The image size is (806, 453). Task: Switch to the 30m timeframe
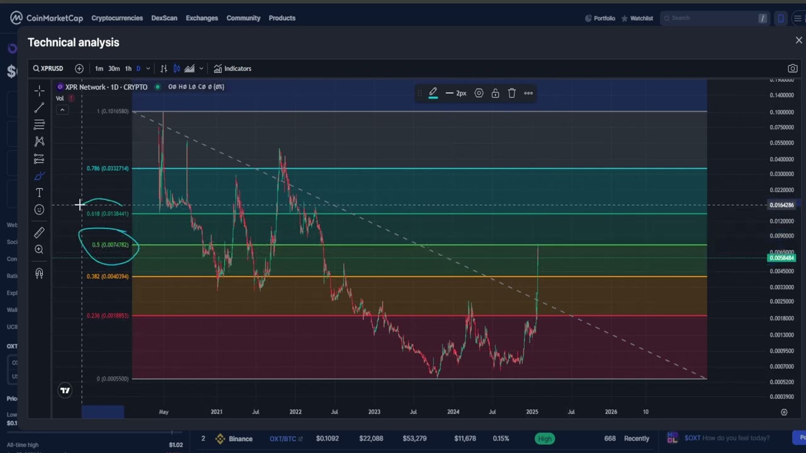click(114, 69)
